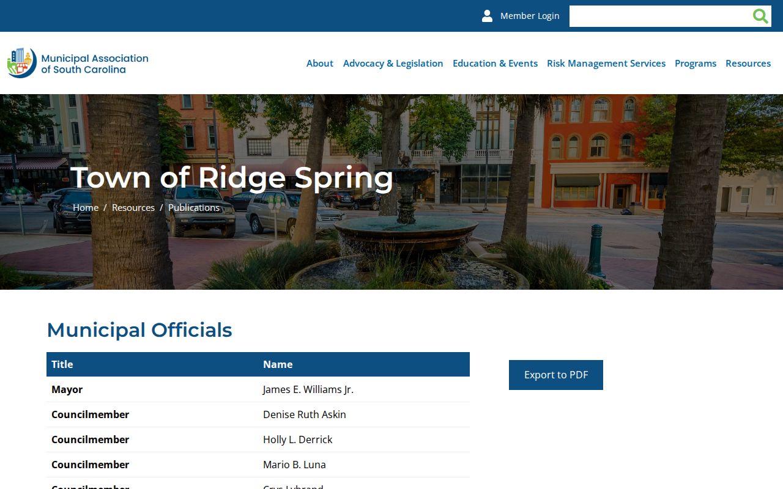The width and height of the screenshot is (783, 489).
Task: Open the Programs menu
Action: coord(696,63)
